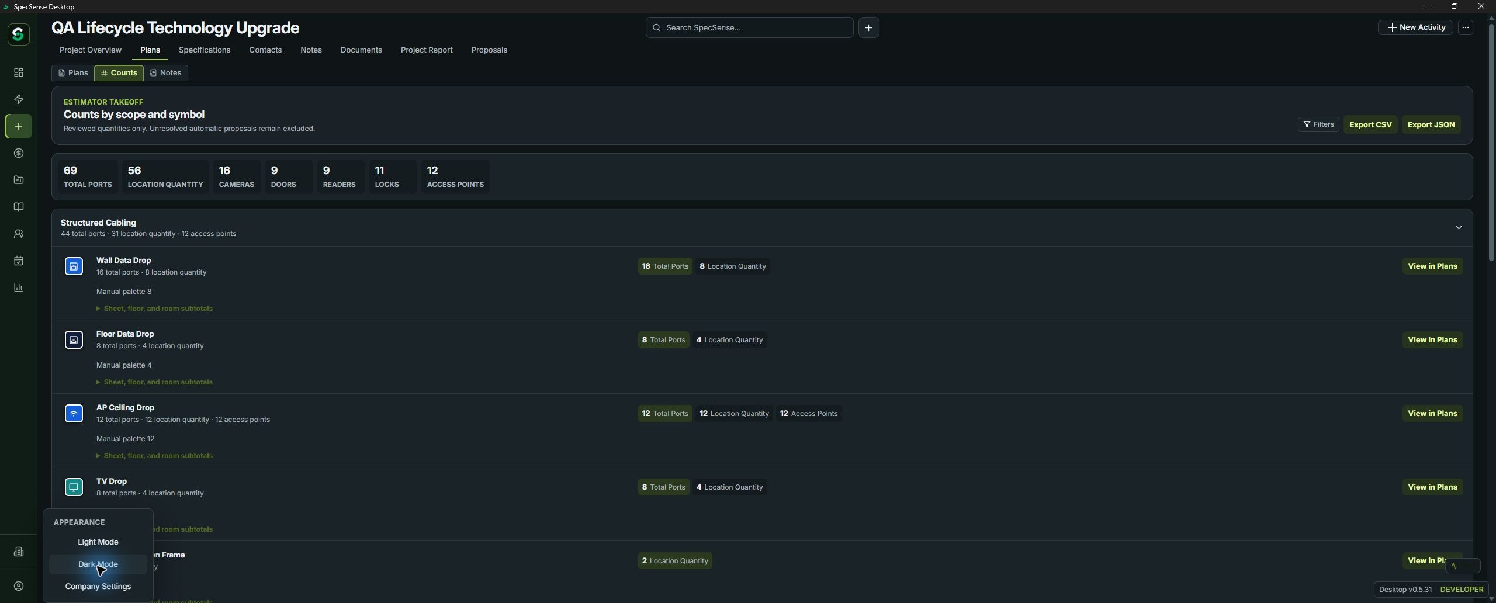This screenshot has height=603, width=1496.
Task: Open the folder chart icon in sidebar
Action: [19, 180]
